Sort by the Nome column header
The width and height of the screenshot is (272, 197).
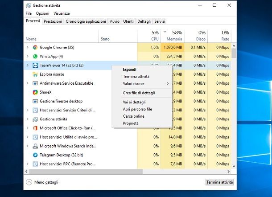tap(61, 36)
